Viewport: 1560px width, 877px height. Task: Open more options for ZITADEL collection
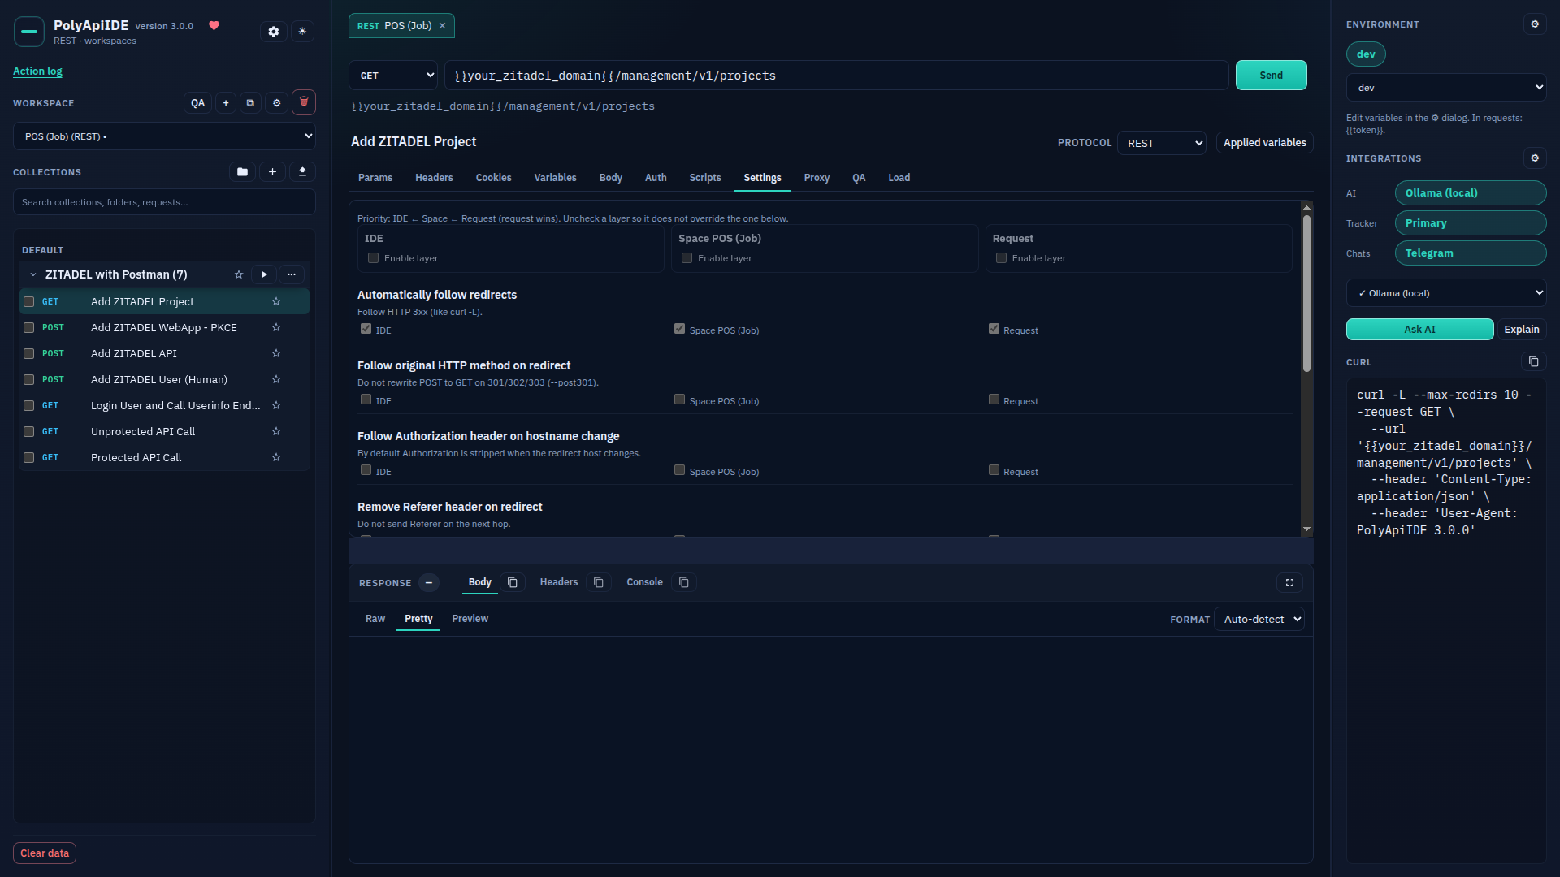(292, 274)
